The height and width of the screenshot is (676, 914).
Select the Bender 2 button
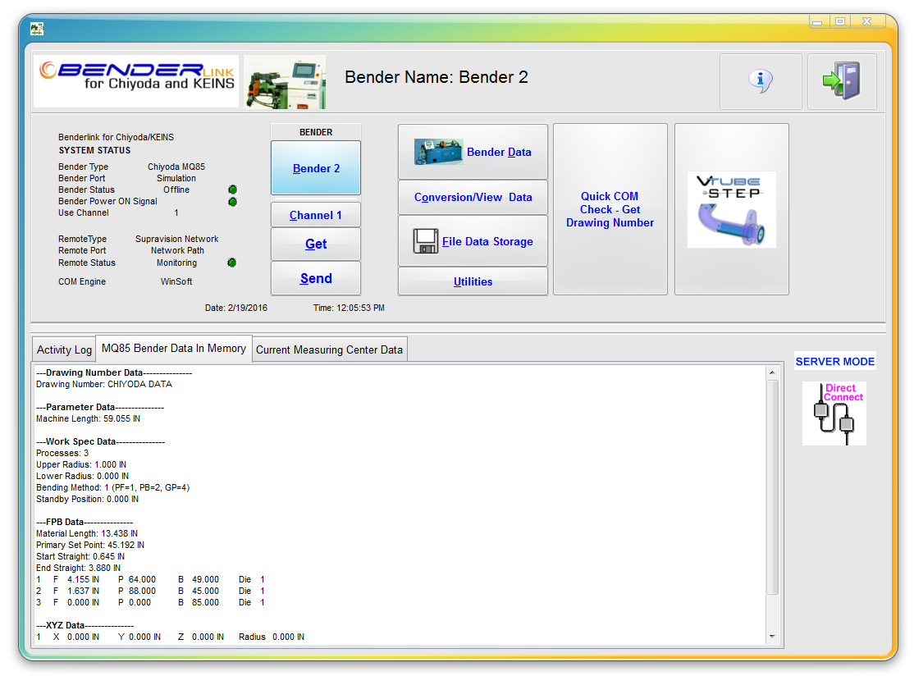[x=316, y=168]
